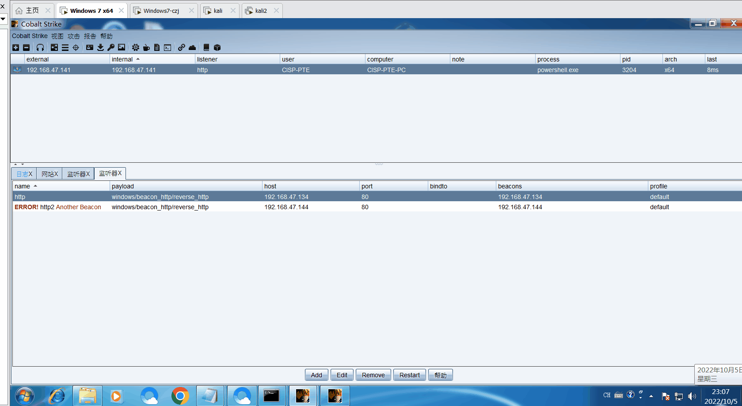Select the "ERROR! http2 Another Beacon" listener
The width and height of the screenshot is (742, 406).
58,207
